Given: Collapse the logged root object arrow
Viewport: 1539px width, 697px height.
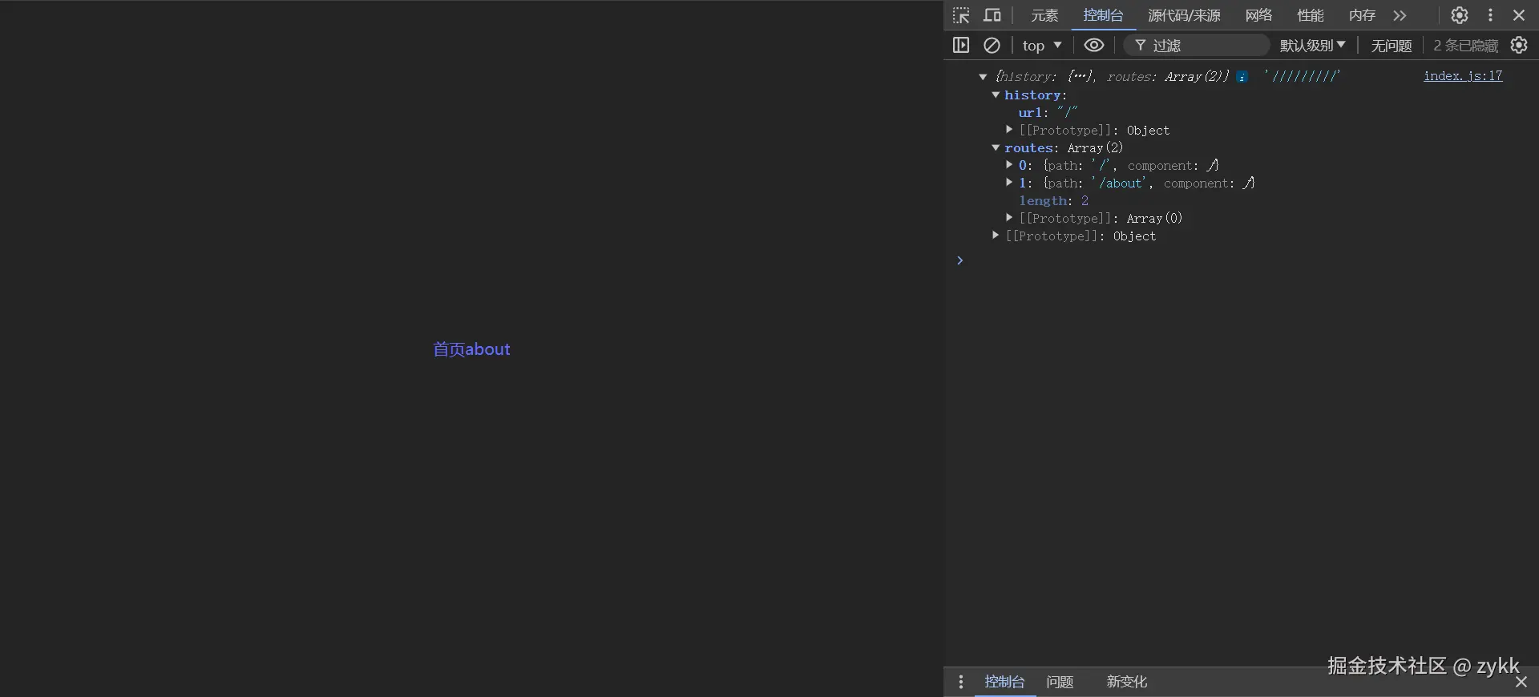Looking at the screenshot, I should tap(983, 77).
